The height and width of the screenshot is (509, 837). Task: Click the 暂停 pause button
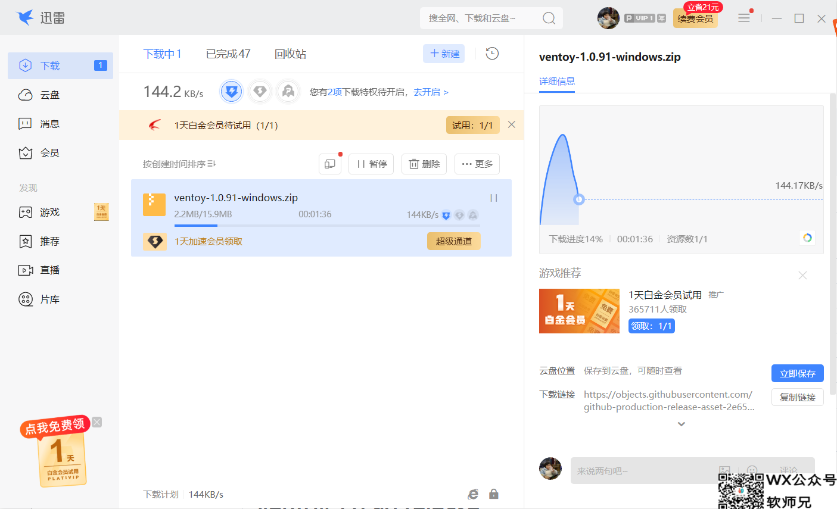pyautogui.click(x=371, y=164)
